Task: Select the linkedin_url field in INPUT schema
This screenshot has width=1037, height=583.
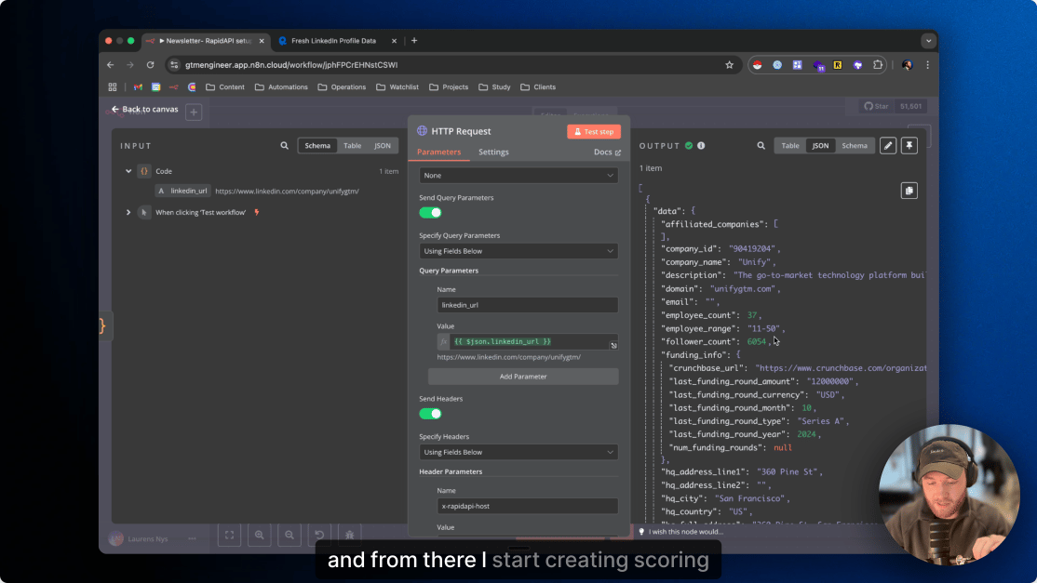Action: coord(183,192)
